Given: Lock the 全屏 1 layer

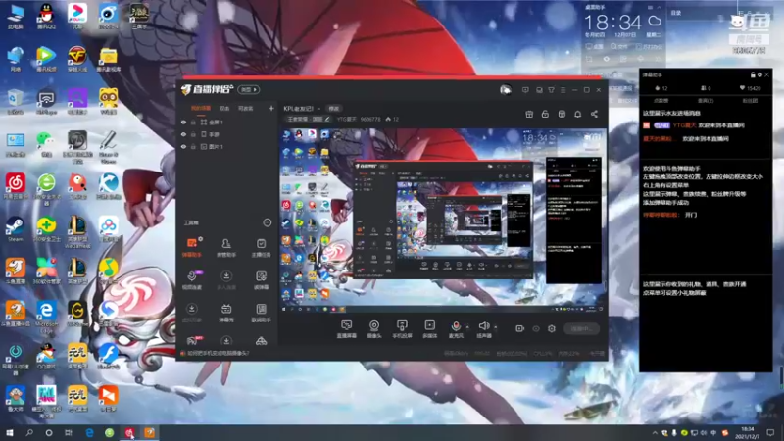Looking at the screenshot, I should pyautogui.click(x=193, y=122).
